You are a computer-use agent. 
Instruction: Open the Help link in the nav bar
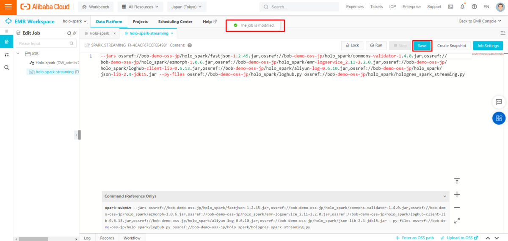click(x=210, y=22)
